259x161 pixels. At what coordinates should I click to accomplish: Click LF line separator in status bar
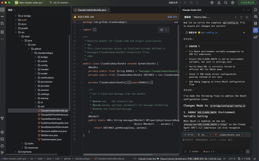tap(224, 159)
